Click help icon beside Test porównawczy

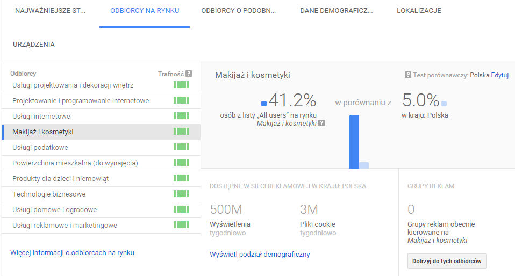(408, 75)
